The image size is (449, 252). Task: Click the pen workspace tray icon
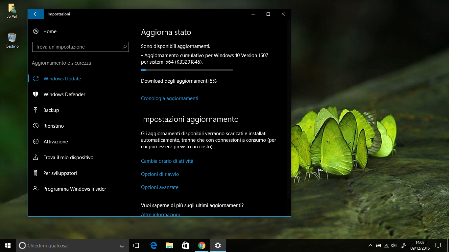click(x=404, y=245)
